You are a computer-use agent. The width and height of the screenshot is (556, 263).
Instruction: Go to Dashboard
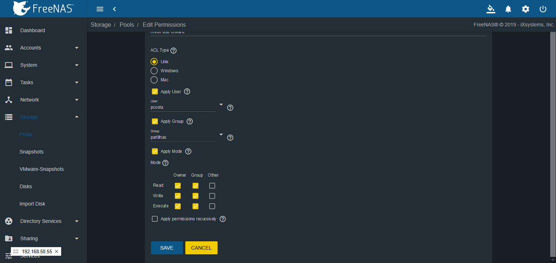click(x=43, y=30)
